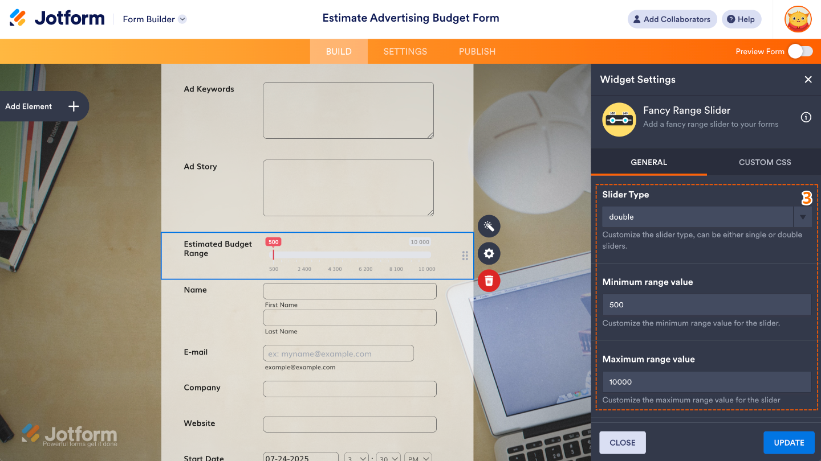821x461 pixels.
Task: Click the magic wand properties icon
Action: pos(489,226)
